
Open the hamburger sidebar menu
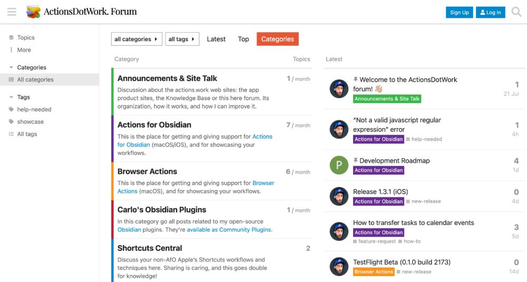pos(12,12)
